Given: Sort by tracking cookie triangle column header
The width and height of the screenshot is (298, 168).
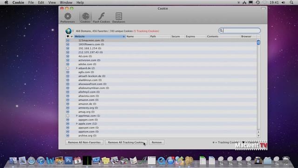Looking at the screenshot, I should pos(72,36).
